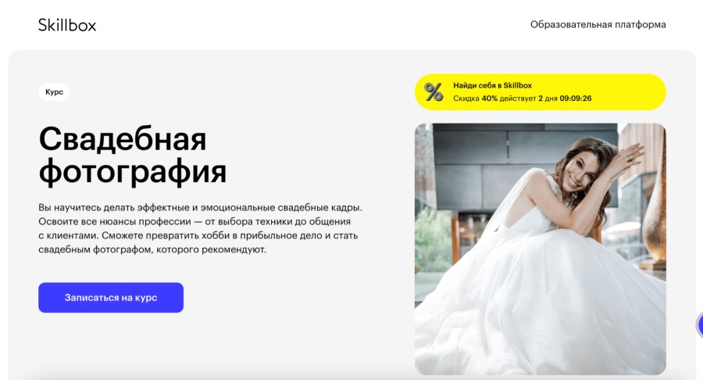703x380 pixels.
Task: Click the "Скидка 40%" discount text
Action: coord(475,99)
